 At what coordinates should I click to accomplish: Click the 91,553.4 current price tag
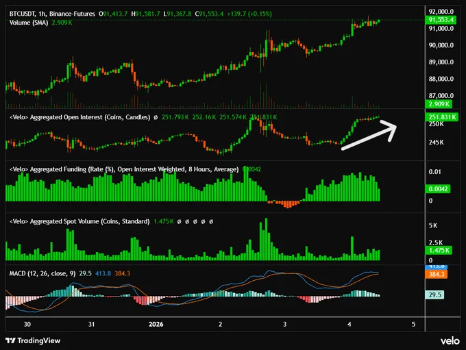[441, 20]
